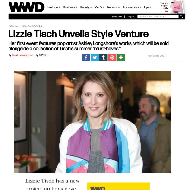Share article on Twitter
Screen dimensions: 190x190
coord(95,57)
